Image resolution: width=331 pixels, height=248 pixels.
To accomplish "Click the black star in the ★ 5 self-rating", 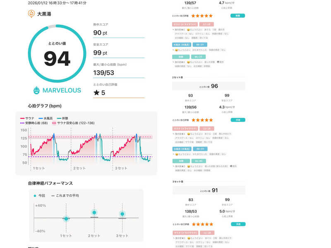I will 96,93.
